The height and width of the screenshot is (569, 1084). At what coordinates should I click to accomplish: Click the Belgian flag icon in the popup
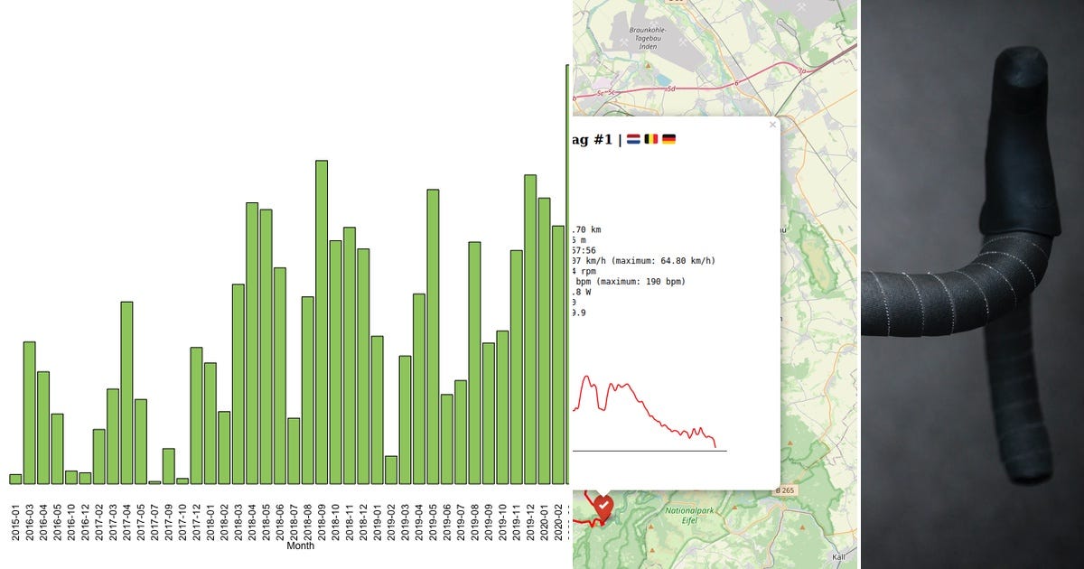pos(651,139)
